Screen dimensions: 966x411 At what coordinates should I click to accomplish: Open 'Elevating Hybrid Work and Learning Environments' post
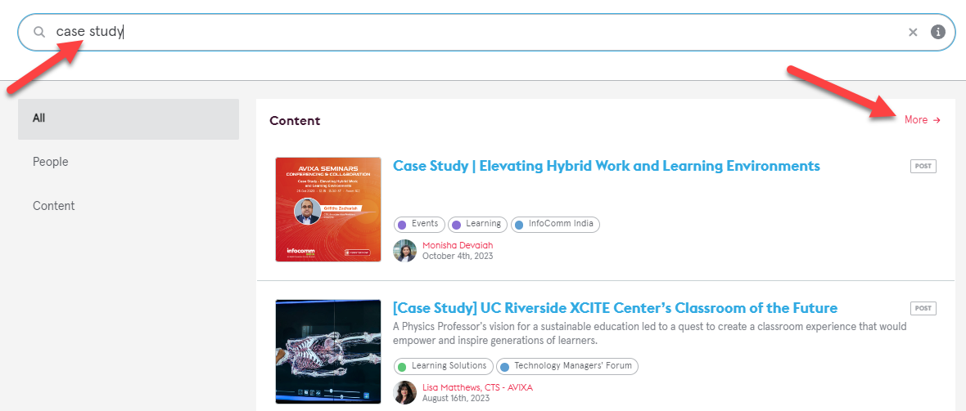[606, 166]
